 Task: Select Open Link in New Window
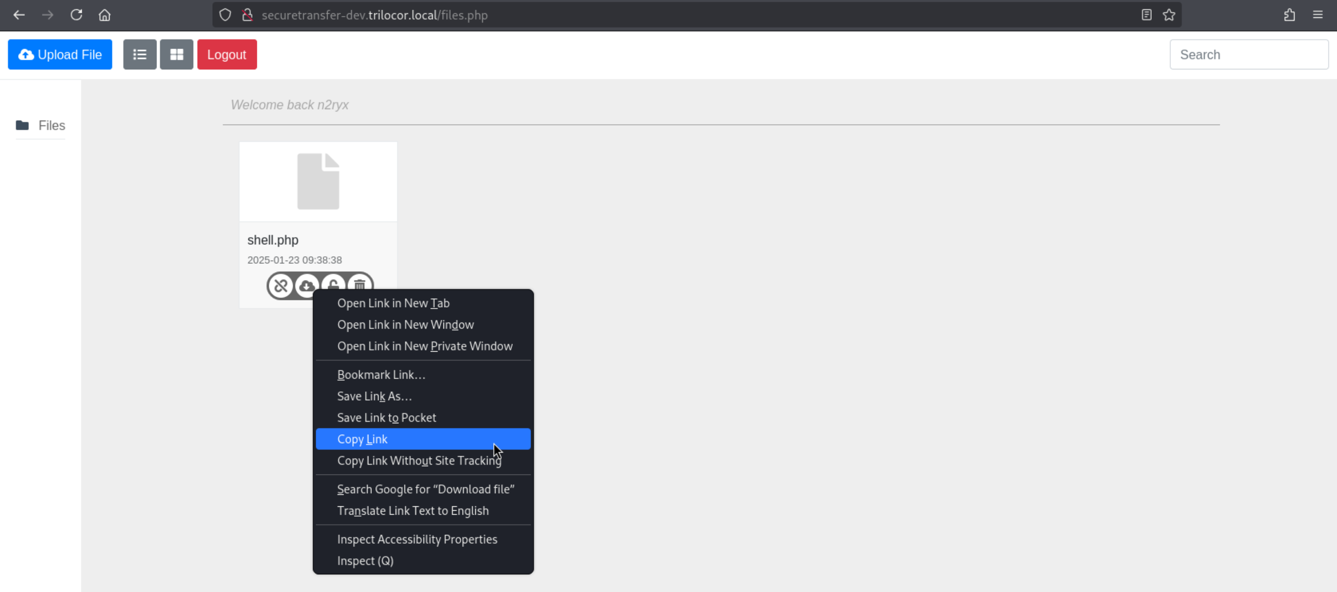pos(423,325)
